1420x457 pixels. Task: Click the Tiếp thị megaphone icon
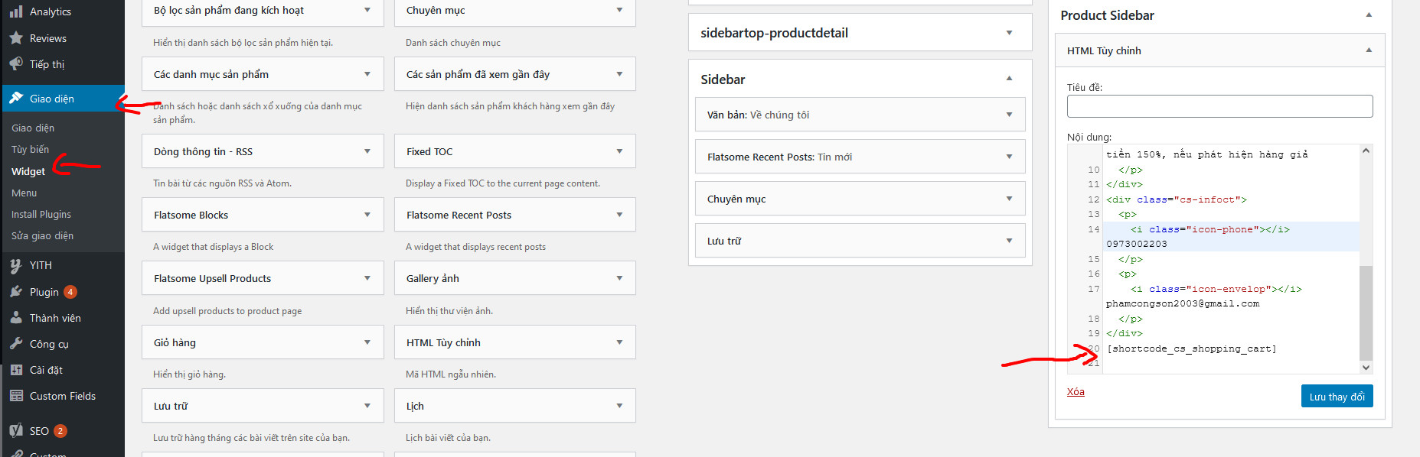[16, 64]
